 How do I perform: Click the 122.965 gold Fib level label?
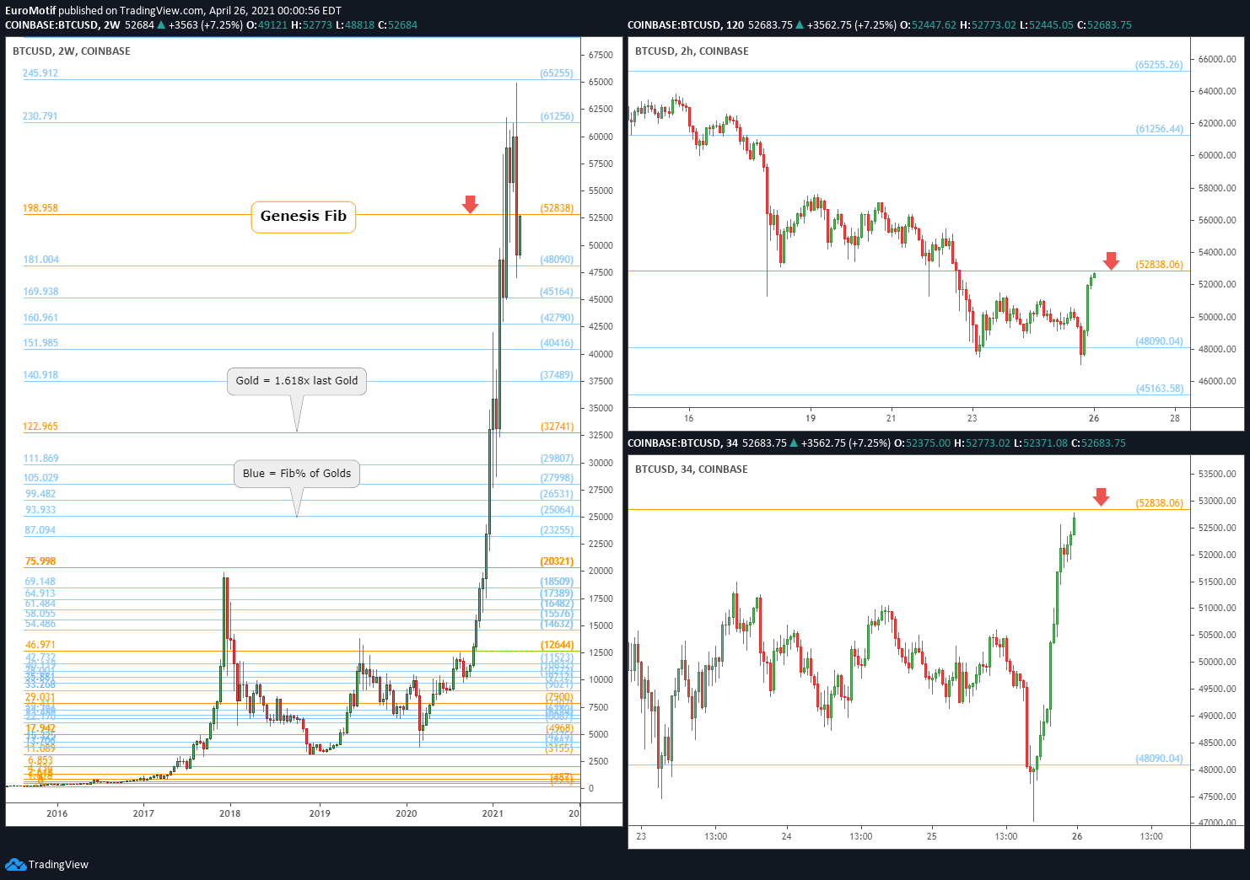click(x=40, y=427)
